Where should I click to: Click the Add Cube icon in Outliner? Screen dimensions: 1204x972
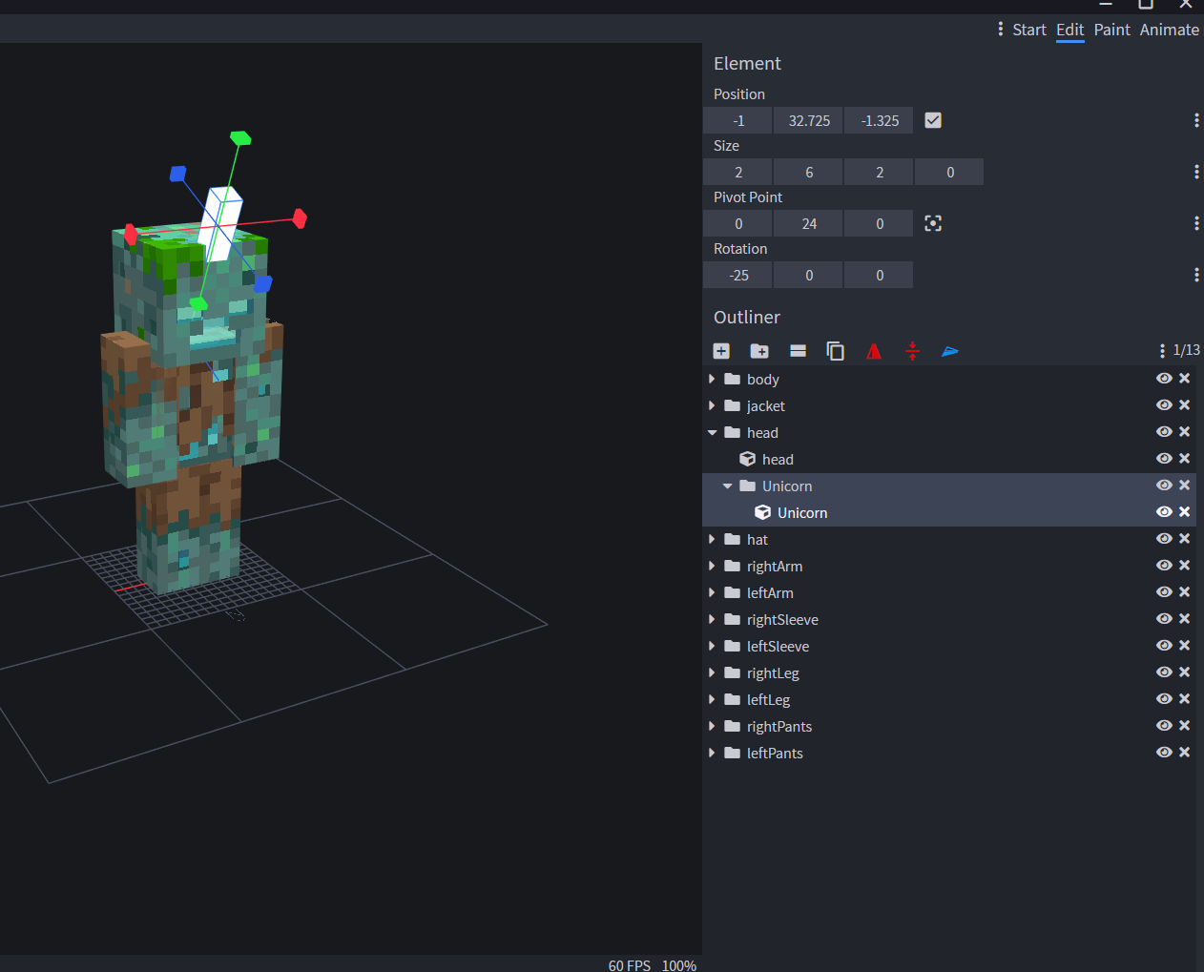pos(721,351)
